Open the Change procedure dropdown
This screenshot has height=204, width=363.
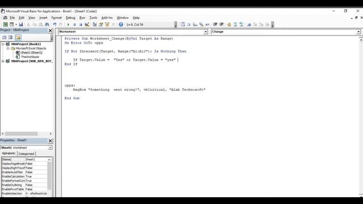click(x=358, y=32)
